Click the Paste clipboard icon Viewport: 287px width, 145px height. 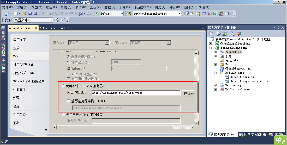[x=55, y=14]
